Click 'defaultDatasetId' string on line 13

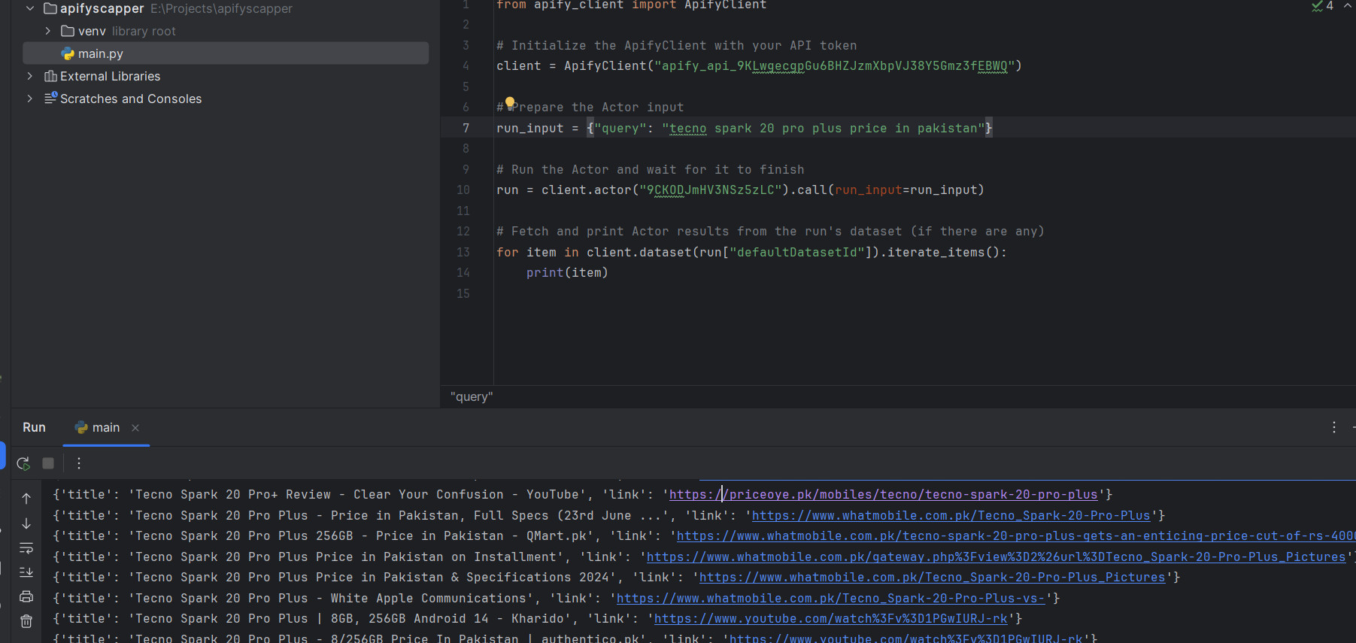click(x=796, y=253)
